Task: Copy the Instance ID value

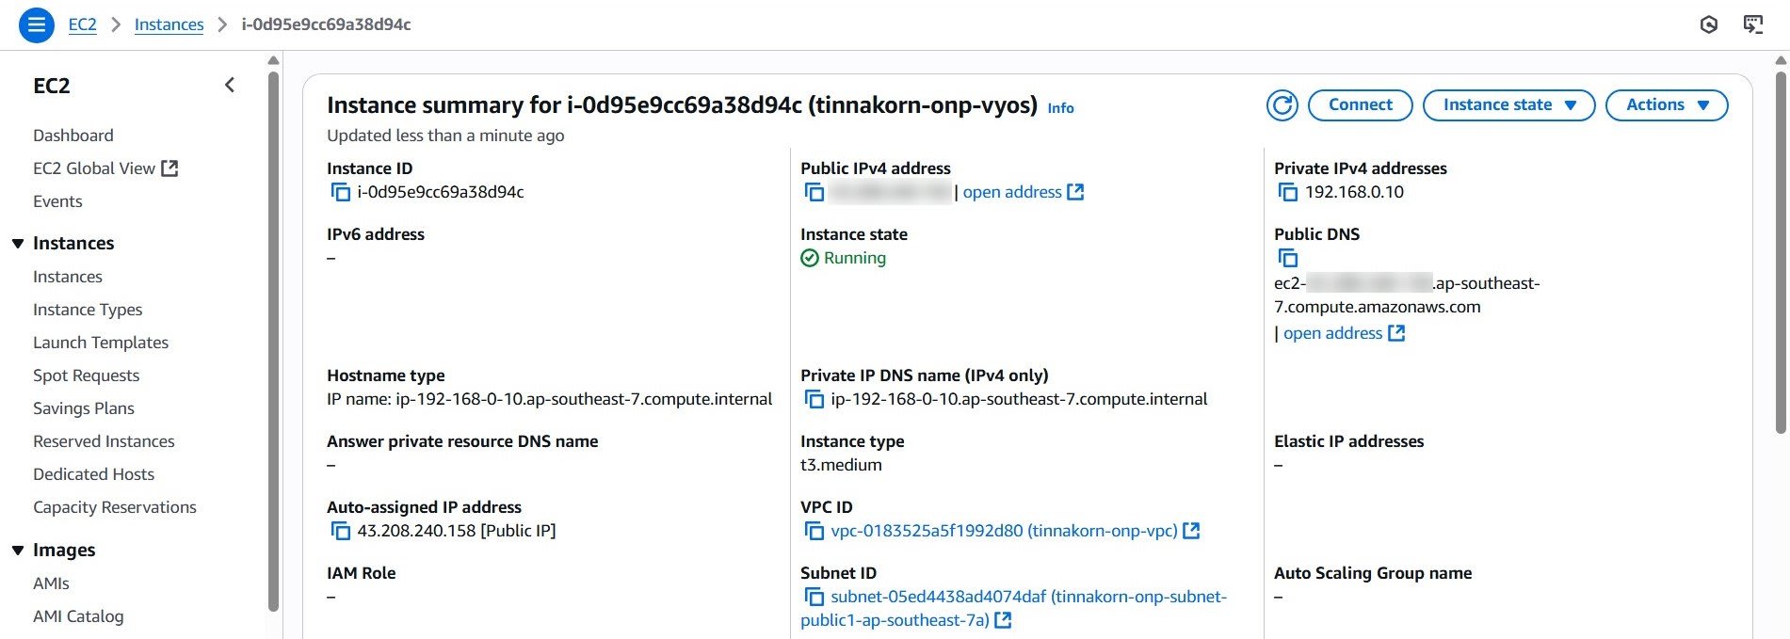Action: click(340, 192)
